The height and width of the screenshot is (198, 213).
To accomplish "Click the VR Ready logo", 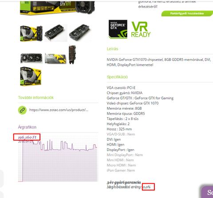I will (141, 29).
